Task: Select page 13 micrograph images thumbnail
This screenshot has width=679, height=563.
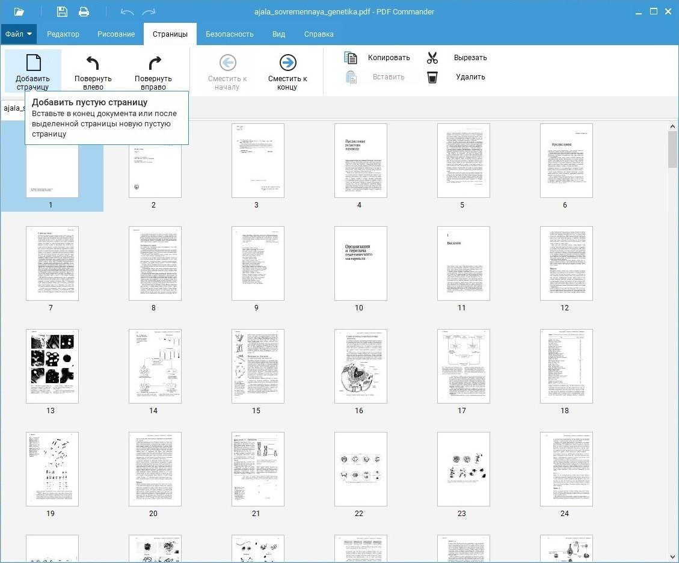Action: point(52,366)
